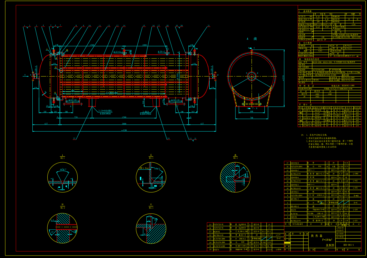
Task: Select the detail view IV section circle
Action: coord(62,228)
